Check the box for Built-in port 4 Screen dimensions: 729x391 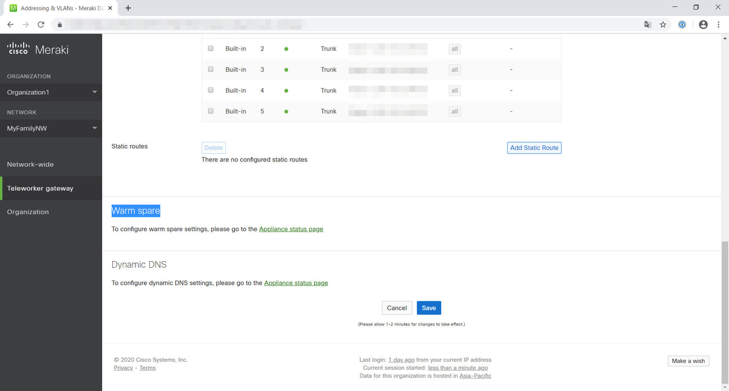[211, 90]
